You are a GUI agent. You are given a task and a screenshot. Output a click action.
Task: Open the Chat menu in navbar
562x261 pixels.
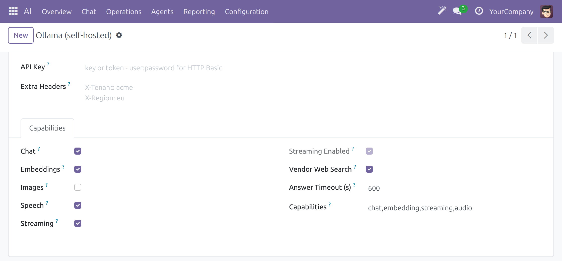[89, 12]
